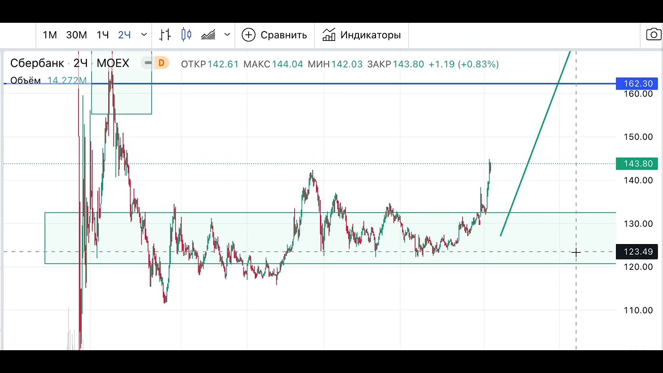Image resolution: width=663 pixels, height=373 pixels.
Task: Click the 14.272M volume value
Action: coord(67,80)
